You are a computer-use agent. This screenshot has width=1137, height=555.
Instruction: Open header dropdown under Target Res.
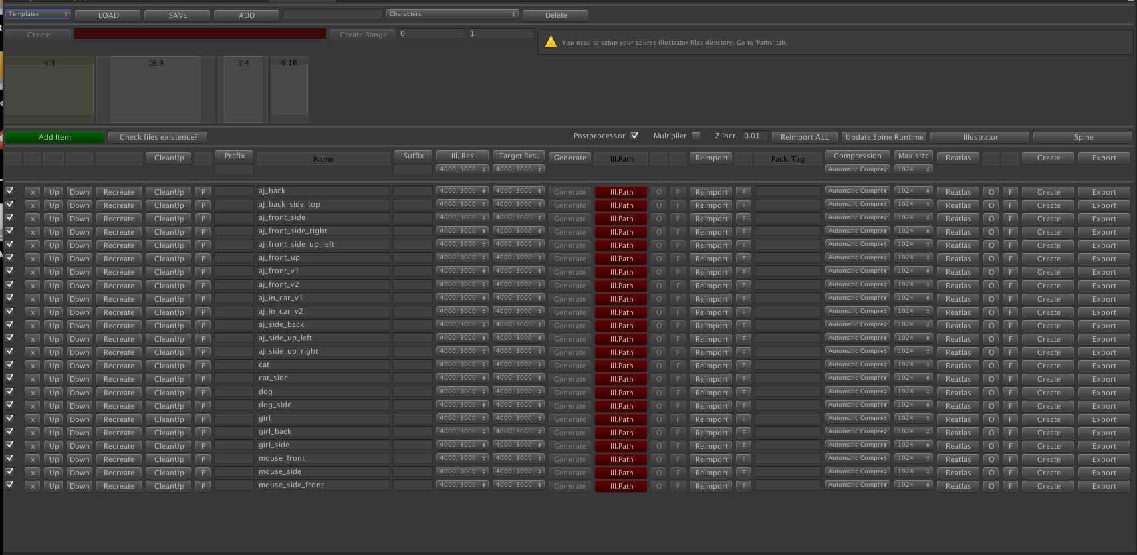519,169
